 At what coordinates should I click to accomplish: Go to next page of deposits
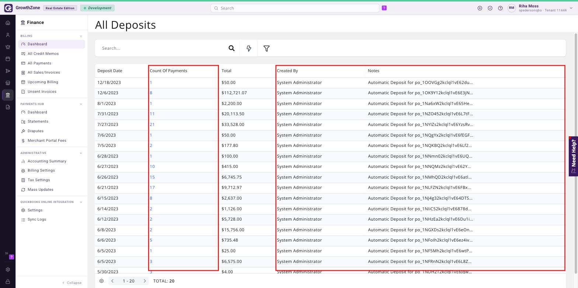click(144, 281)
